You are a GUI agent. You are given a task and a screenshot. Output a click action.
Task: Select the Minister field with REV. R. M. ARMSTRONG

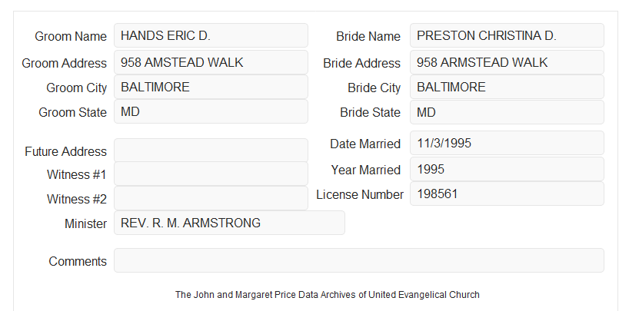(229, 223)
